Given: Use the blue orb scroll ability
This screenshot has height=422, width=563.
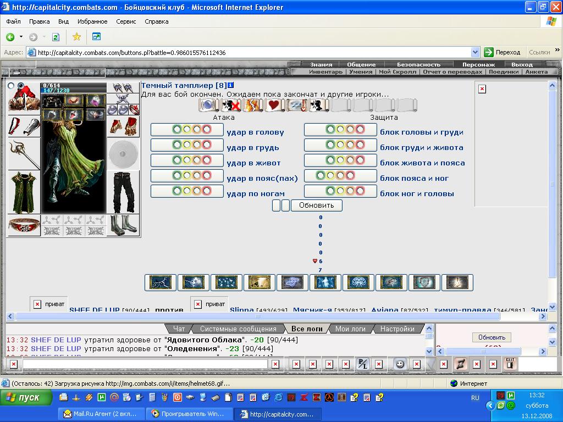Looking at the screenshot, I should tap(209, 105).
